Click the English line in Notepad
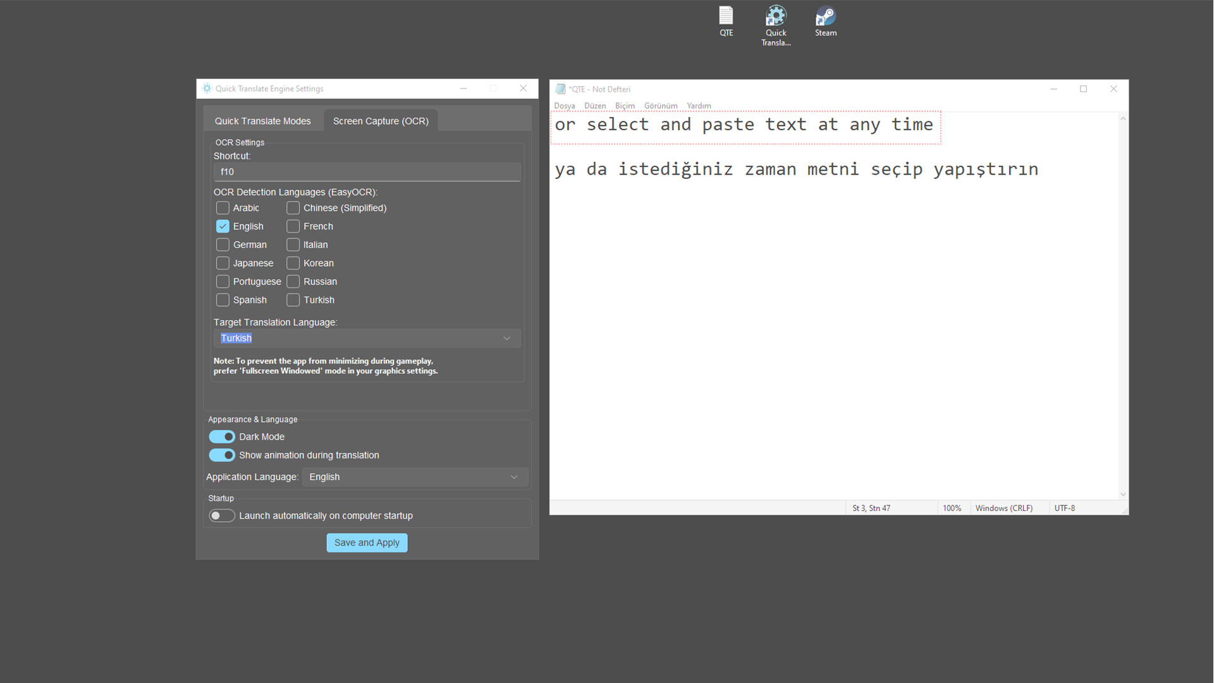Screen dimensions: 1214x683 point(744,125)
